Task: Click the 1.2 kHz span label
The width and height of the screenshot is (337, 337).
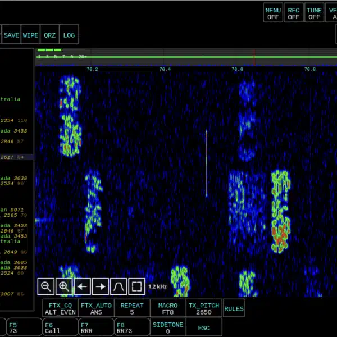Action: pyautogui.click(x=157, y=286)
